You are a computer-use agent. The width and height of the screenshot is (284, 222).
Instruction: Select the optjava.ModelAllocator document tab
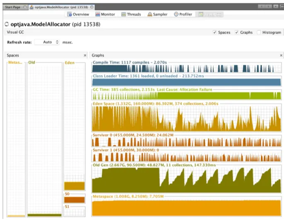coord(61,7)
